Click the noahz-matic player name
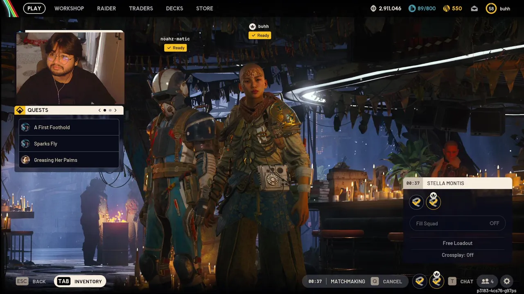 tap(175, 39)
